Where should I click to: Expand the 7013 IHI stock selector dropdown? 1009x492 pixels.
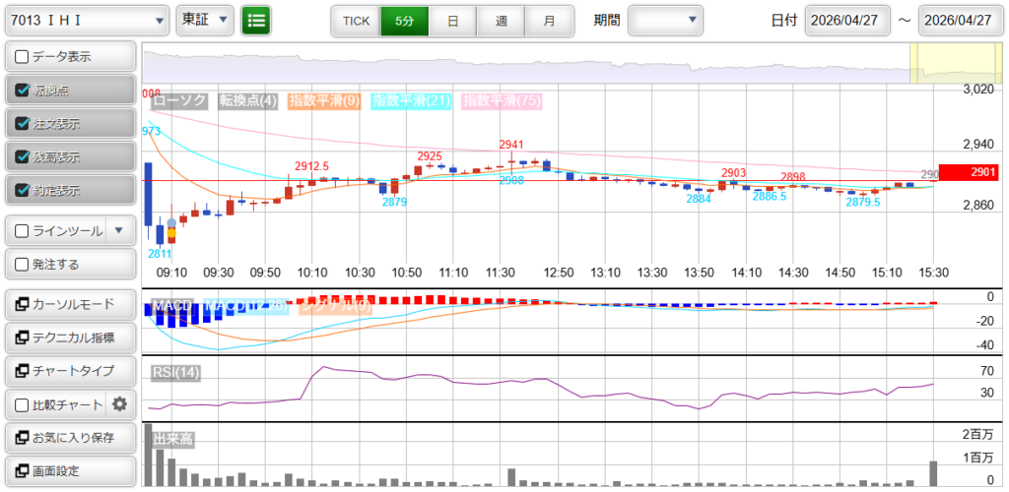(87, 20)
